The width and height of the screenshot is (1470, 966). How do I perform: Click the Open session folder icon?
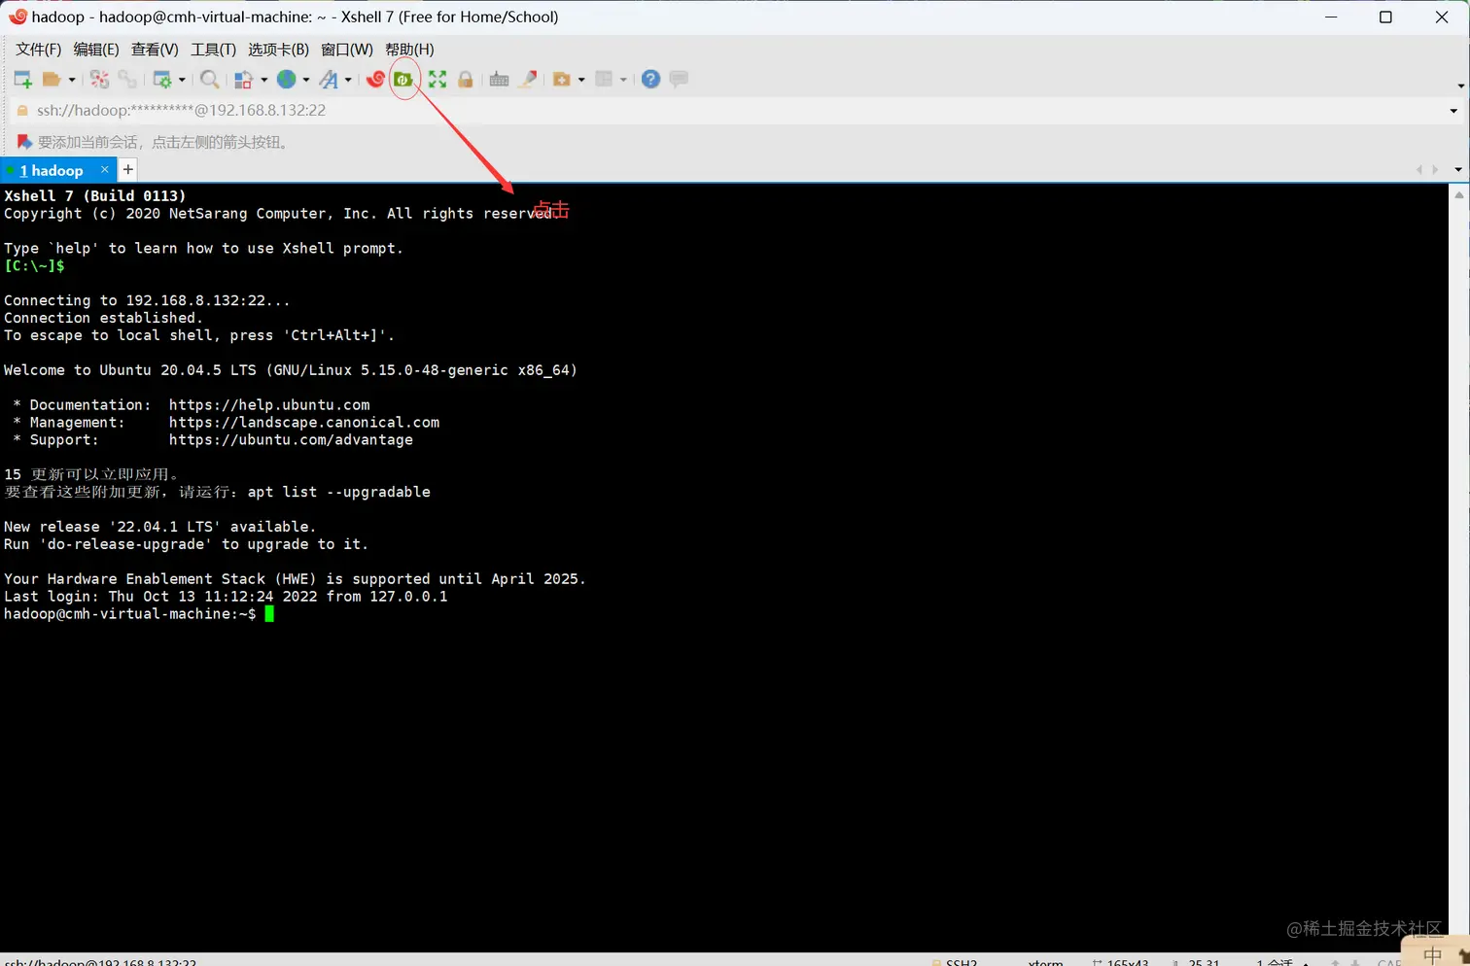pos(52,80)
